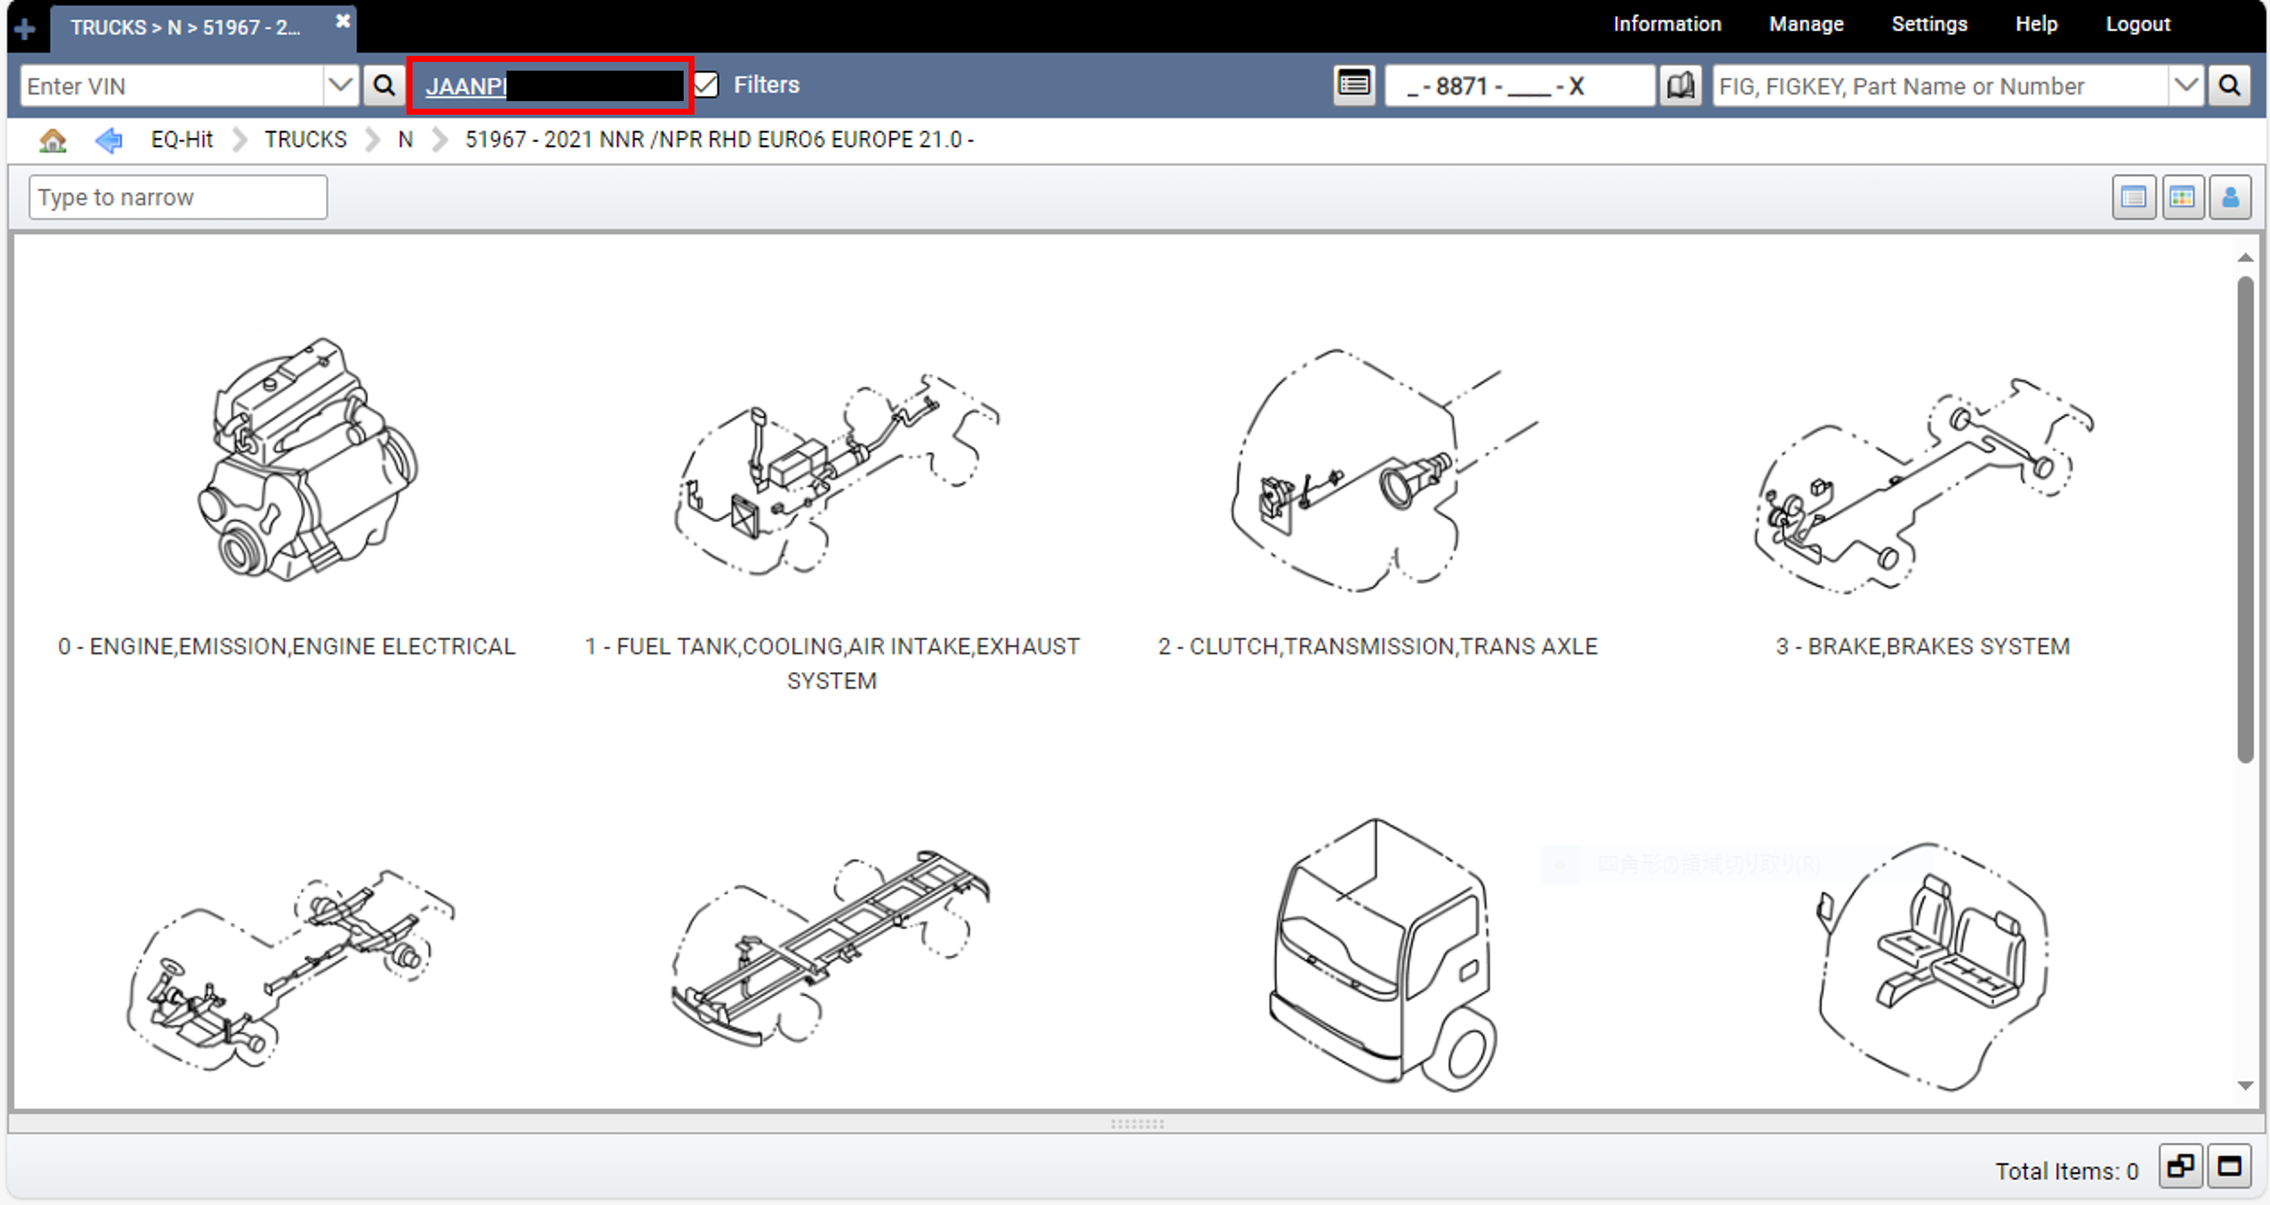Expand the Enter VIN dropdown
2270x1205 pixels.
coord(340,85)
